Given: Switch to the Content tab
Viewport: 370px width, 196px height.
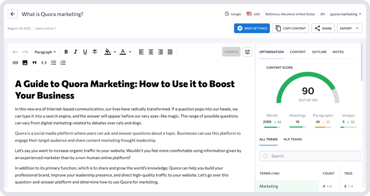Looking at the screenshot, I should pos(298,52).
